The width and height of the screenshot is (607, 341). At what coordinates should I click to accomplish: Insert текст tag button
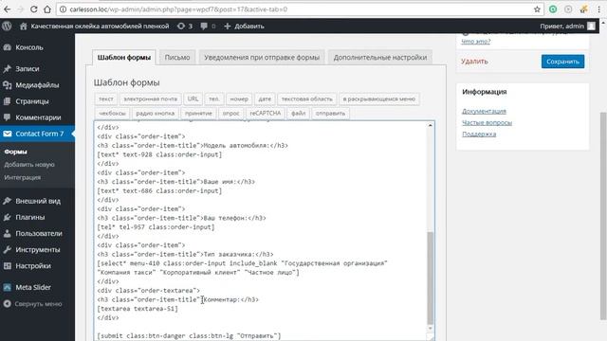[x=105, y=99]
